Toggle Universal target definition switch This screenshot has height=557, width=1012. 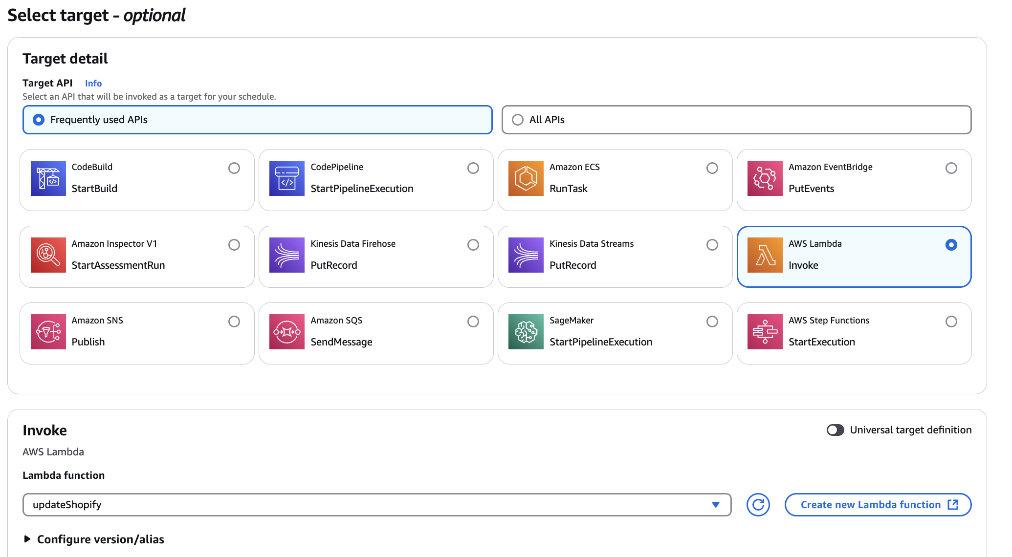click(x=836, y=430)
